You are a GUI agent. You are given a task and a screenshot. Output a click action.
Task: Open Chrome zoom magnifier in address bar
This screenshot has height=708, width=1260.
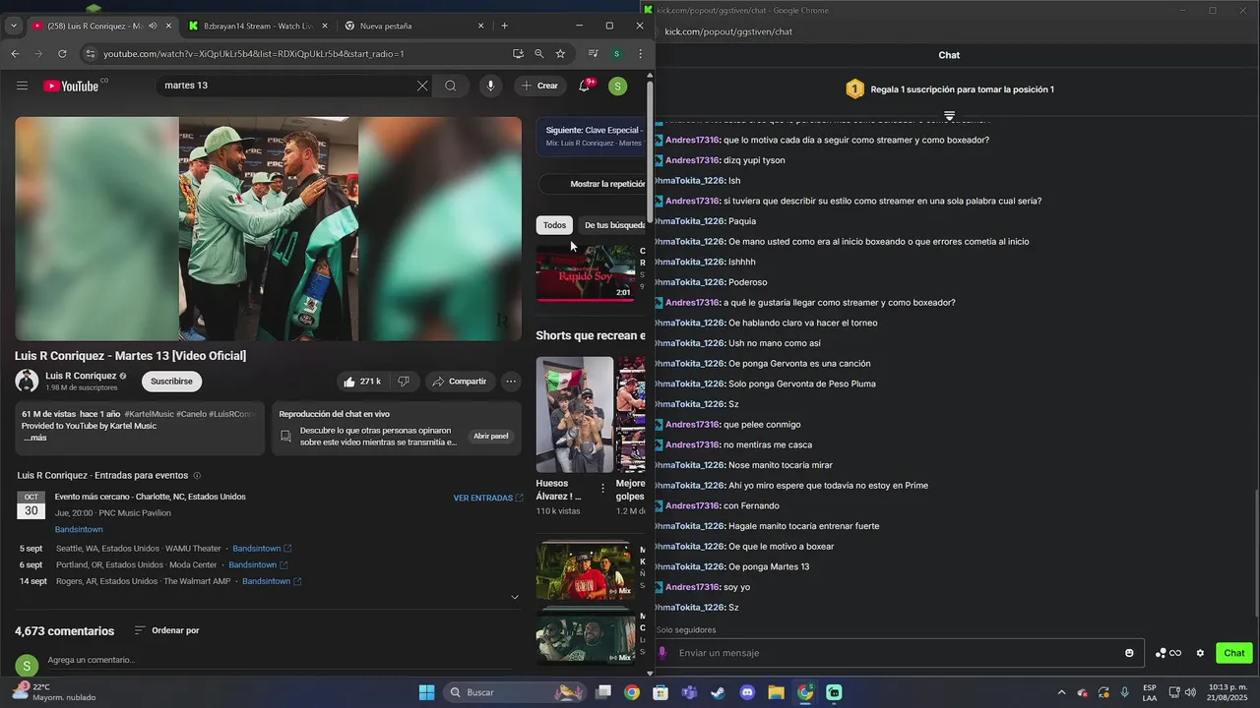tap(538, 54)
